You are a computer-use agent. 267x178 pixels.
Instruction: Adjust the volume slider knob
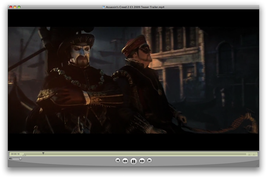coord(20,159)
